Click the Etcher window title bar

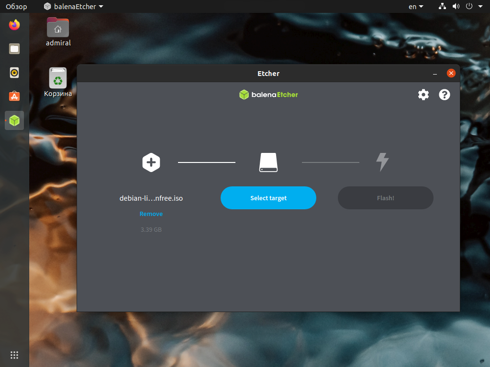pyautogui.click(x=268, y=73)
